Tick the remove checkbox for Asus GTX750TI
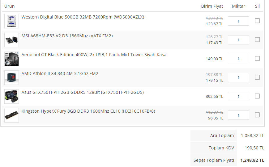Viewport: 269px width, 167px height. pos(257,96)
